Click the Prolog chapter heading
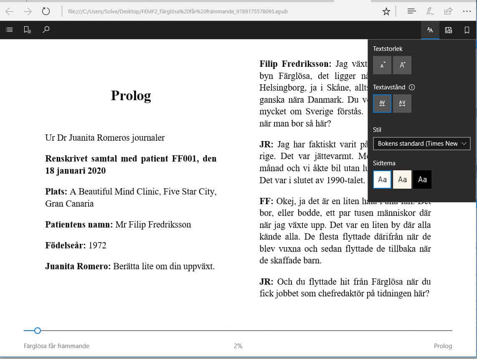Screen dimensions: 477x359 pyautogui.click(x=131, y=96)
